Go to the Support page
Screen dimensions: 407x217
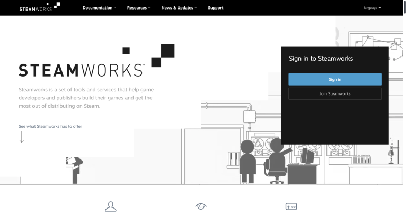(216, 8)
